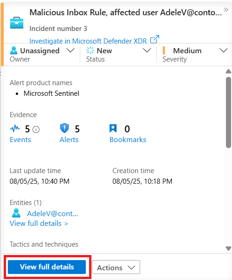Image resolution: width=232 pixels, height=280 pixels.
Task: Collapse the incident panel with double chevron
Action: 226,10
